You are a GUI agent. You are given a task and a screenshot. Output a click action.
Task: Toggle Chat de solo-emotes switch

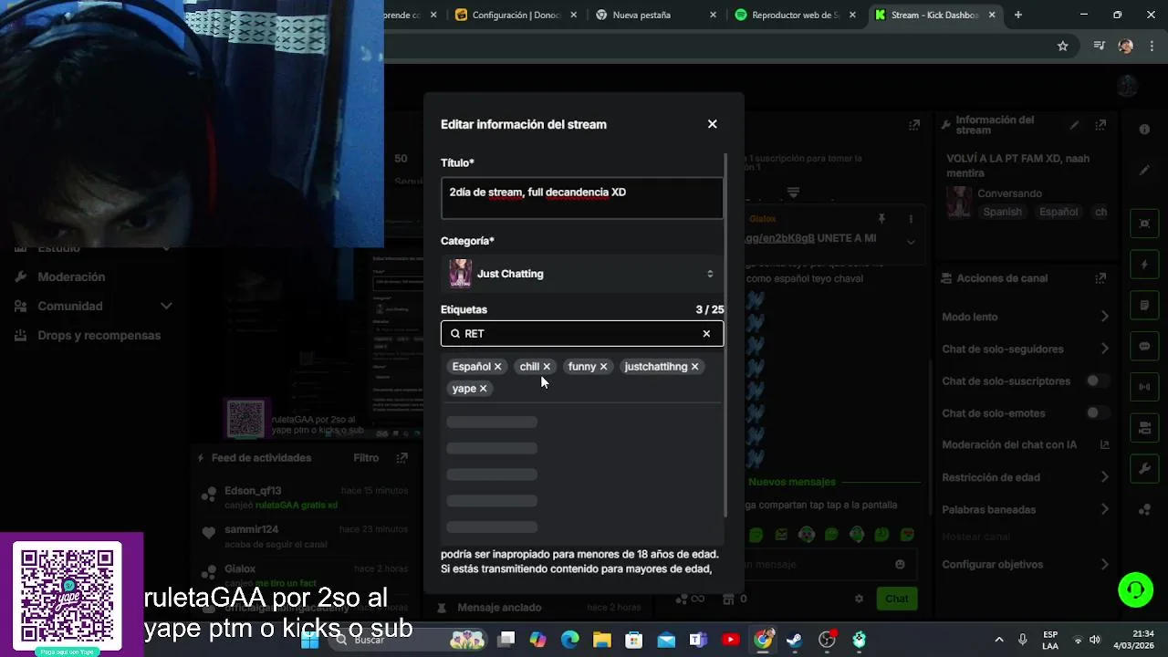[1098, 413]
